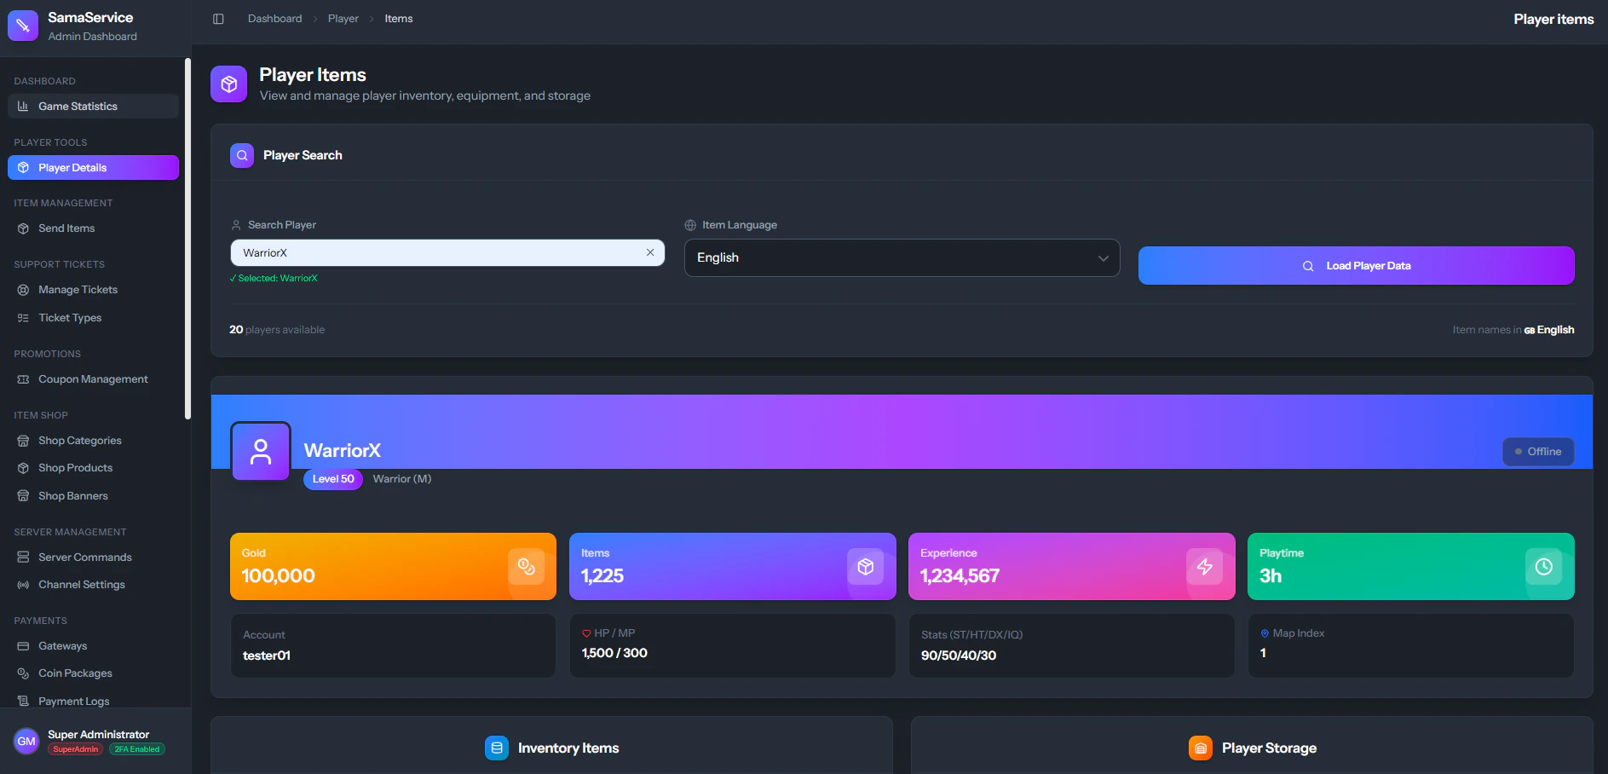Click the Inventory Items section heading

point(568,748)
